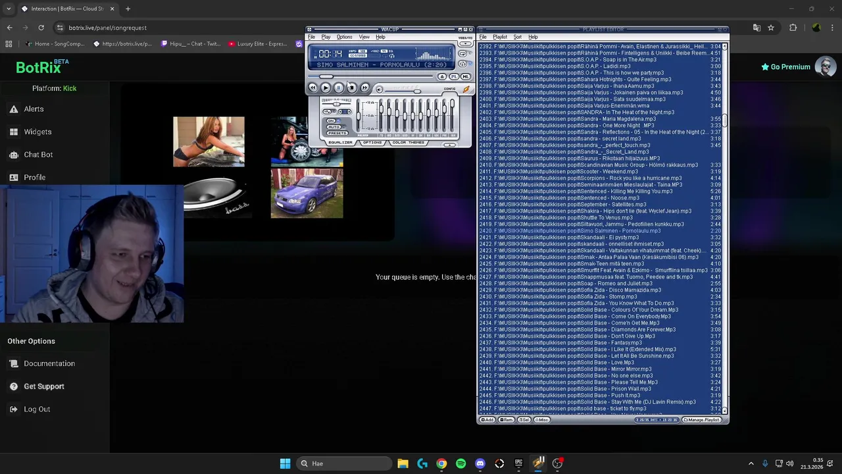Skip to previous track in WACUP

(x=313, y=88)
